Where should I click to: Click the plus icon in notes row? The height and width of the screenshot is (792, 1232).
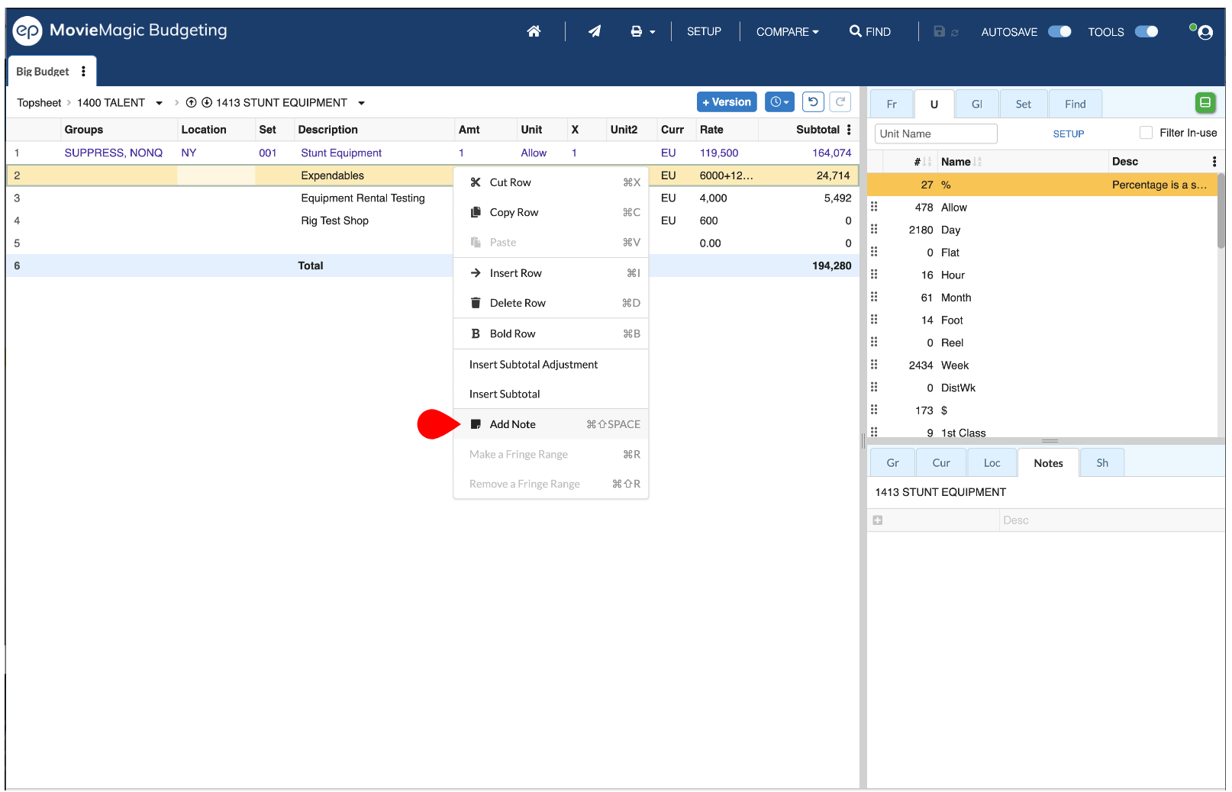(878, 520)
